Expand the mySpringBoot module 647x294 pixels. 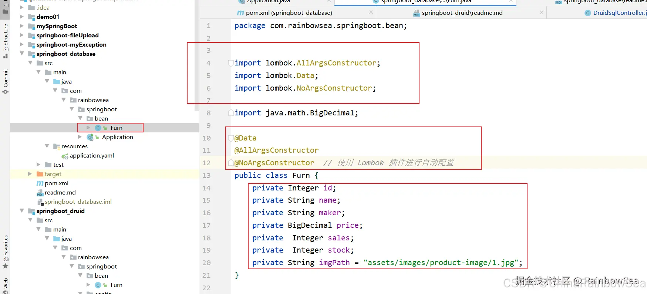point(21,26)
